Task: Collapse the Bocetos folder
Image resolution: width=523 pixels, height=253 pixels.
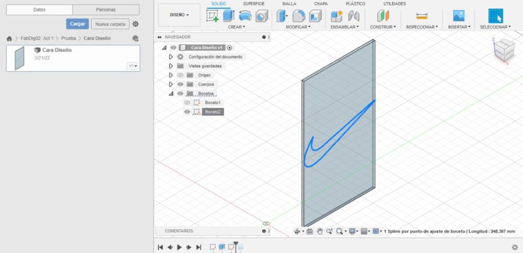Action: click(171, 93)
